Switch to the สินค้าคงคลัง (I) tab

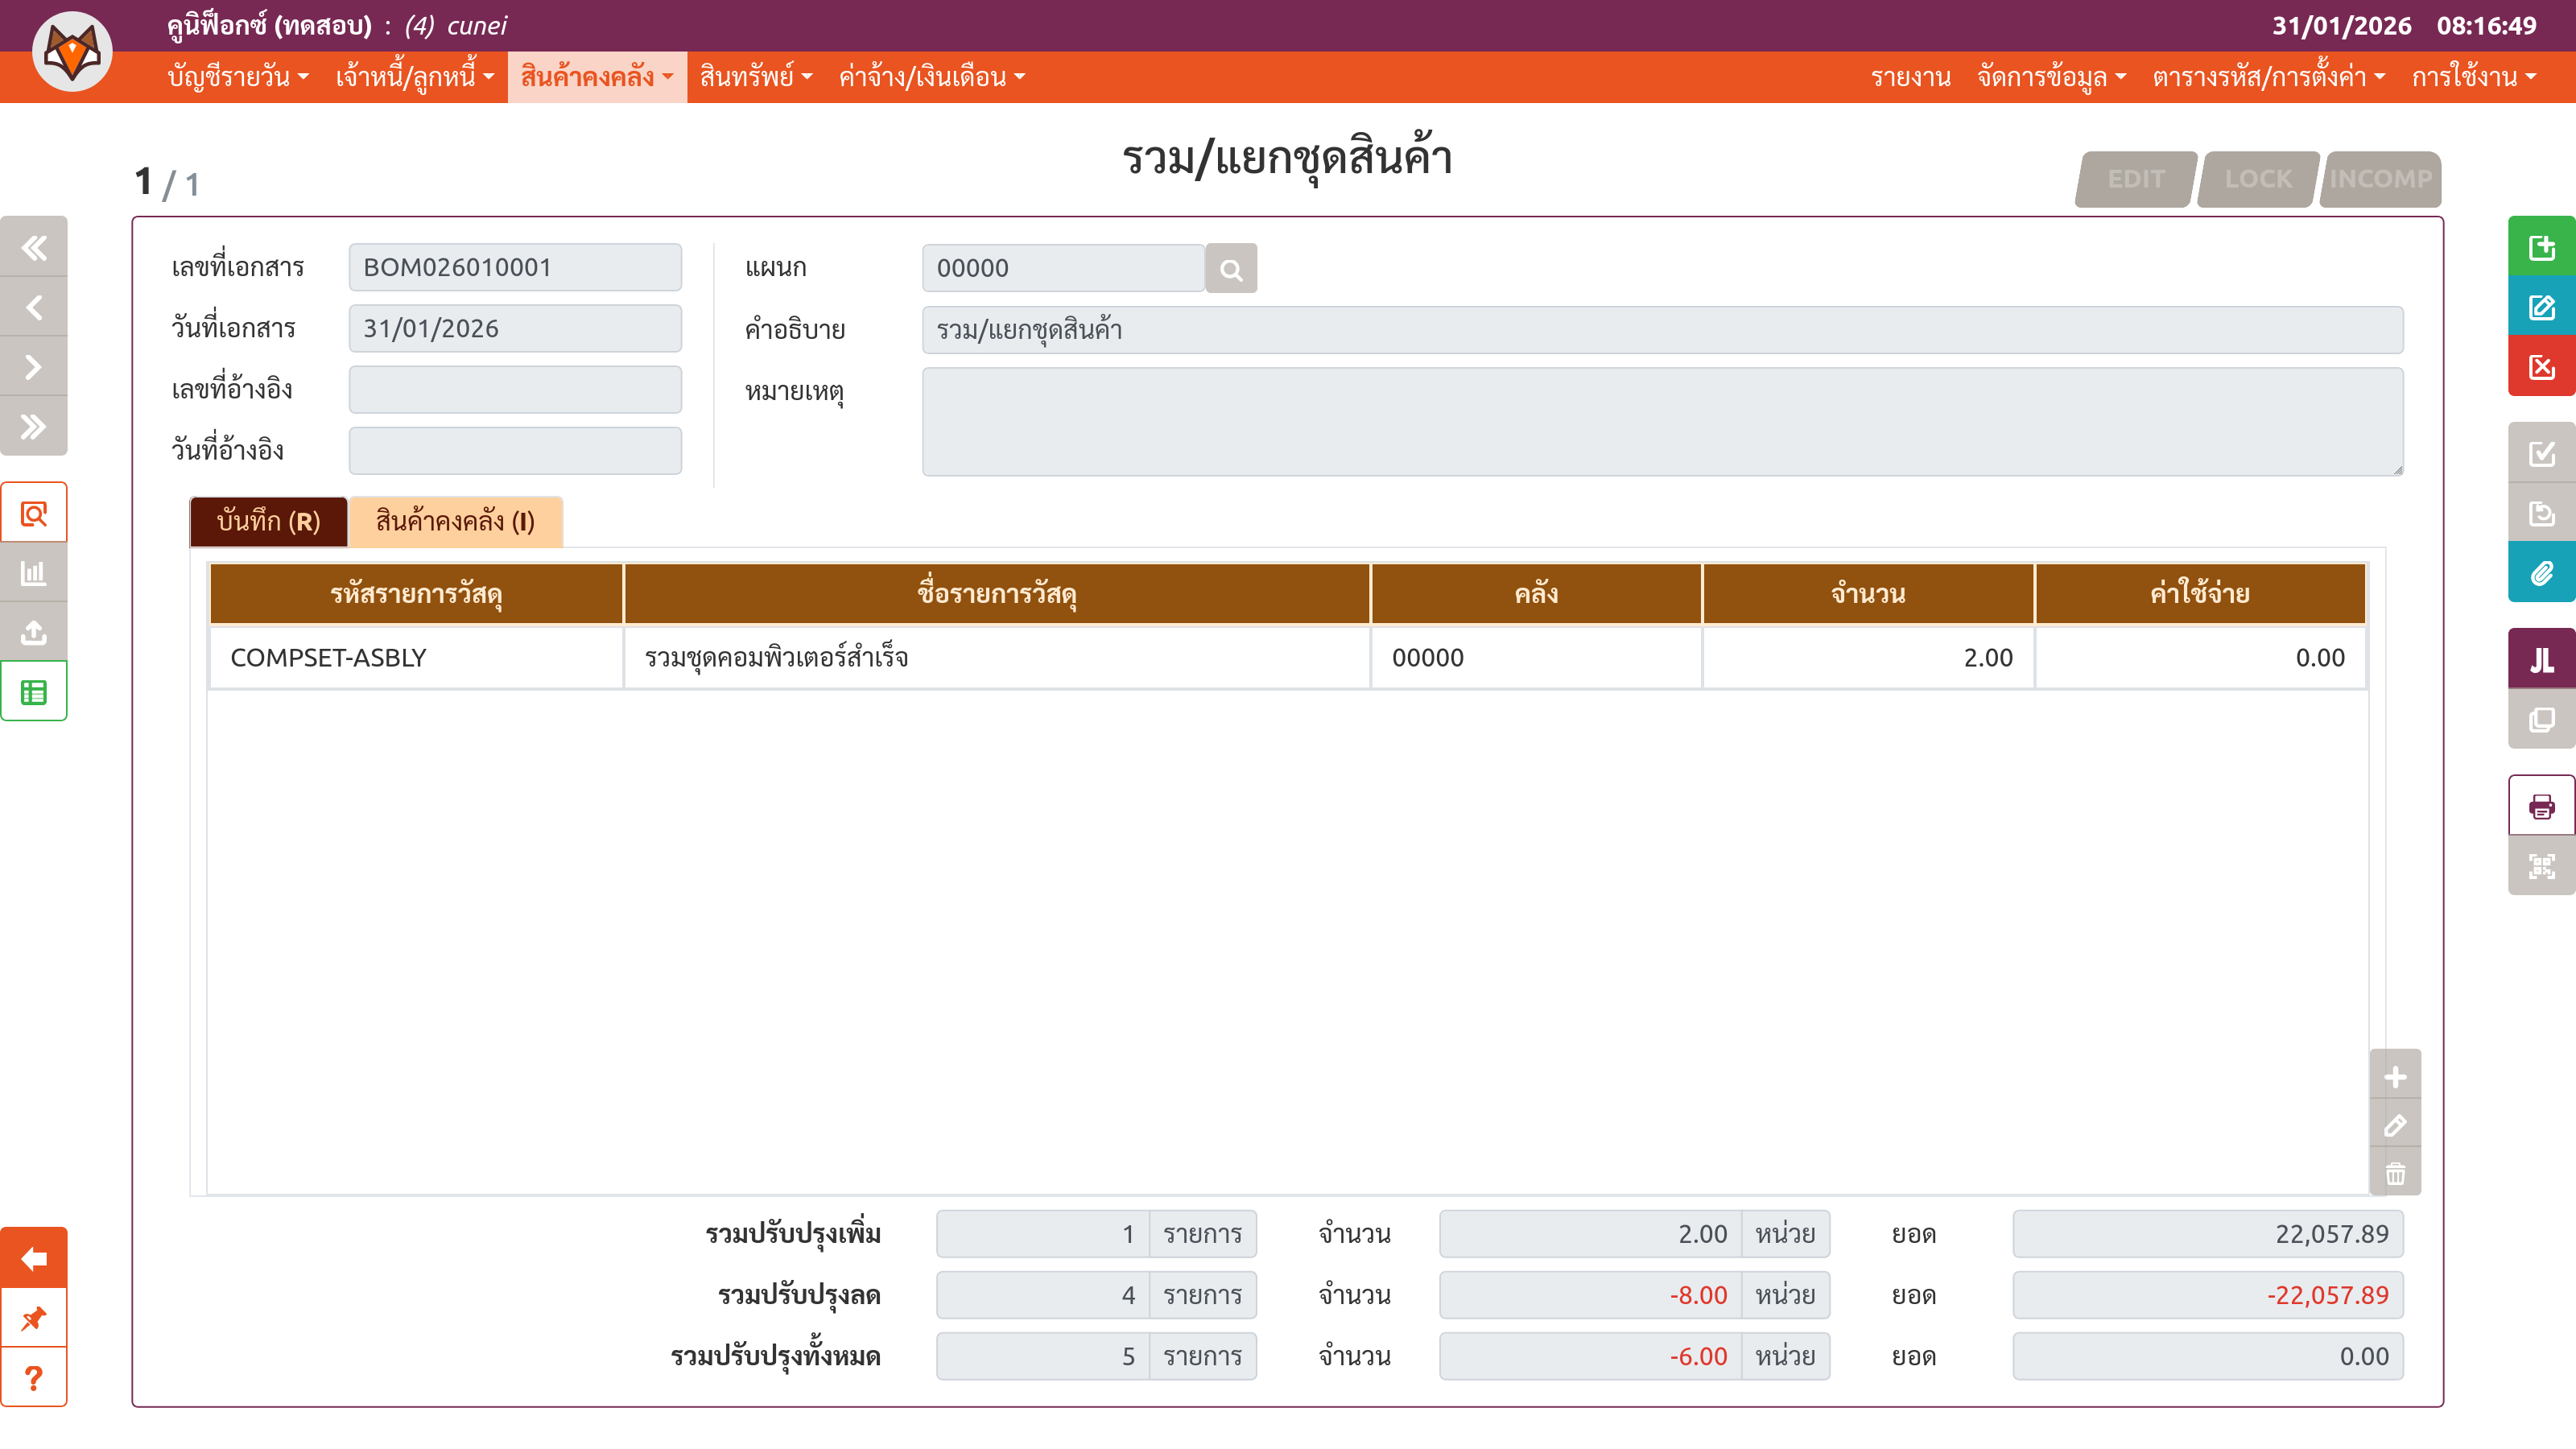pyautogui.click(x=455, y=522)
